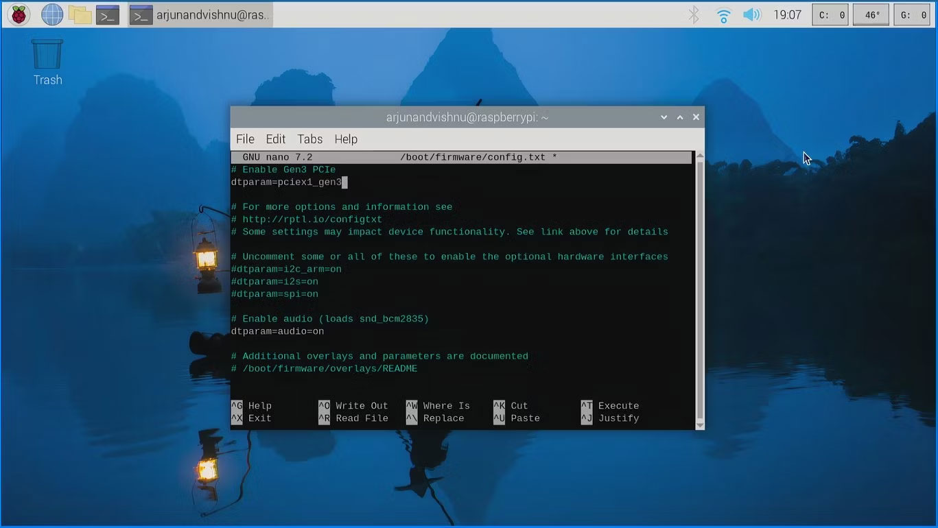Minimize the terminal using the down arrow
Viewport: 938px width, 528px height.
pos(664,118)
